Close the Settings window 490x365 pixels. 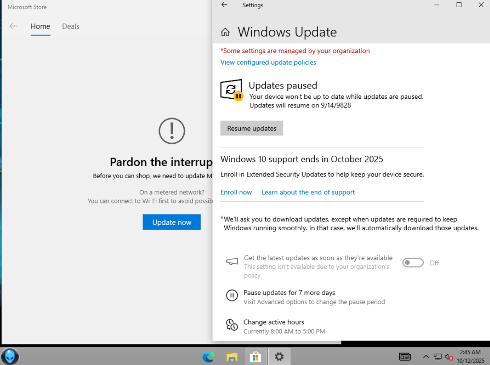click(481, 5)
